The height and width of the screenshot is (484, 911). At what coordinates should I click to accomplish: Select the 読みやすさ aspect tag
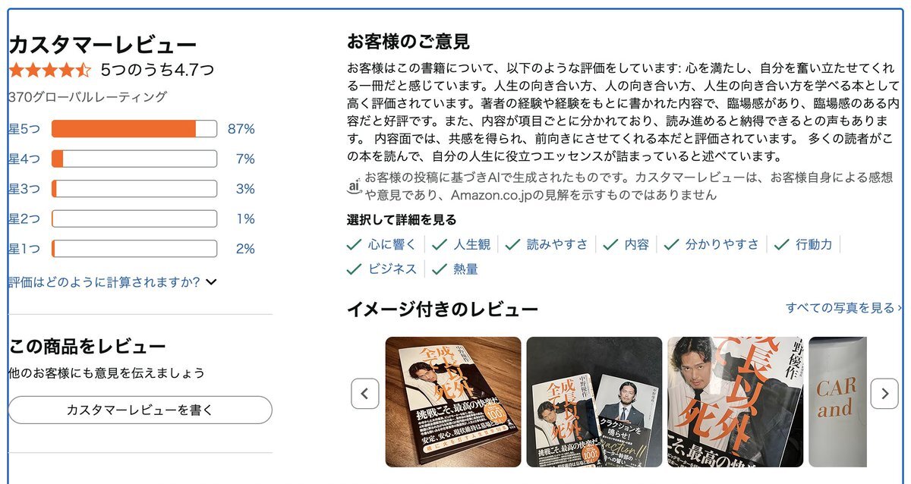[x=547, y=244]
